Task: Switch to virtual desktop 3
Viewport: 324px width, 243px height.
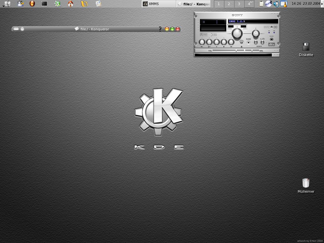Action: [239, 4]
